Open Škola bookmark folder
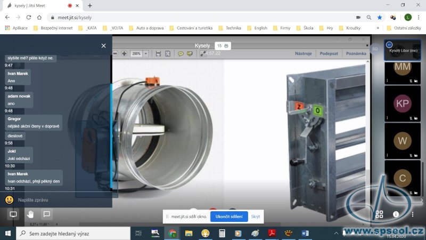This screenshot has width=426, height=240. (305, 28)
